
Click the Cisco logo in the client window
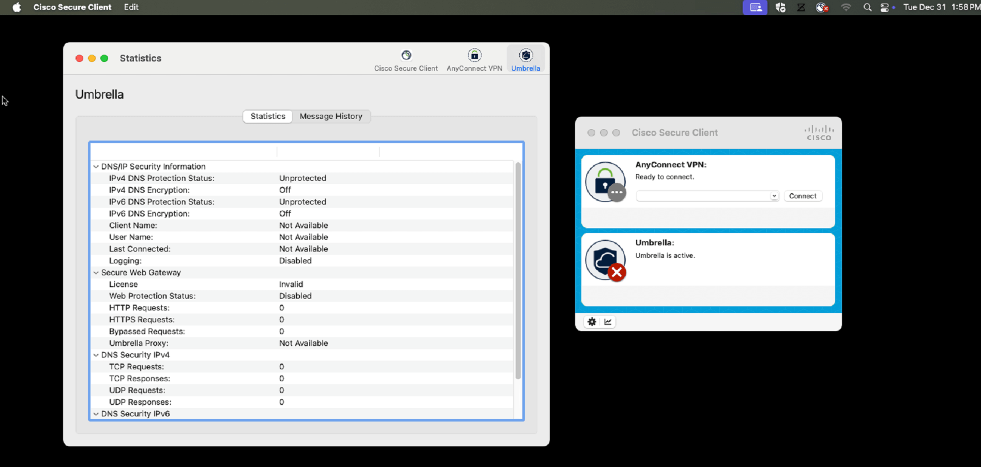[x=819, y=133]
